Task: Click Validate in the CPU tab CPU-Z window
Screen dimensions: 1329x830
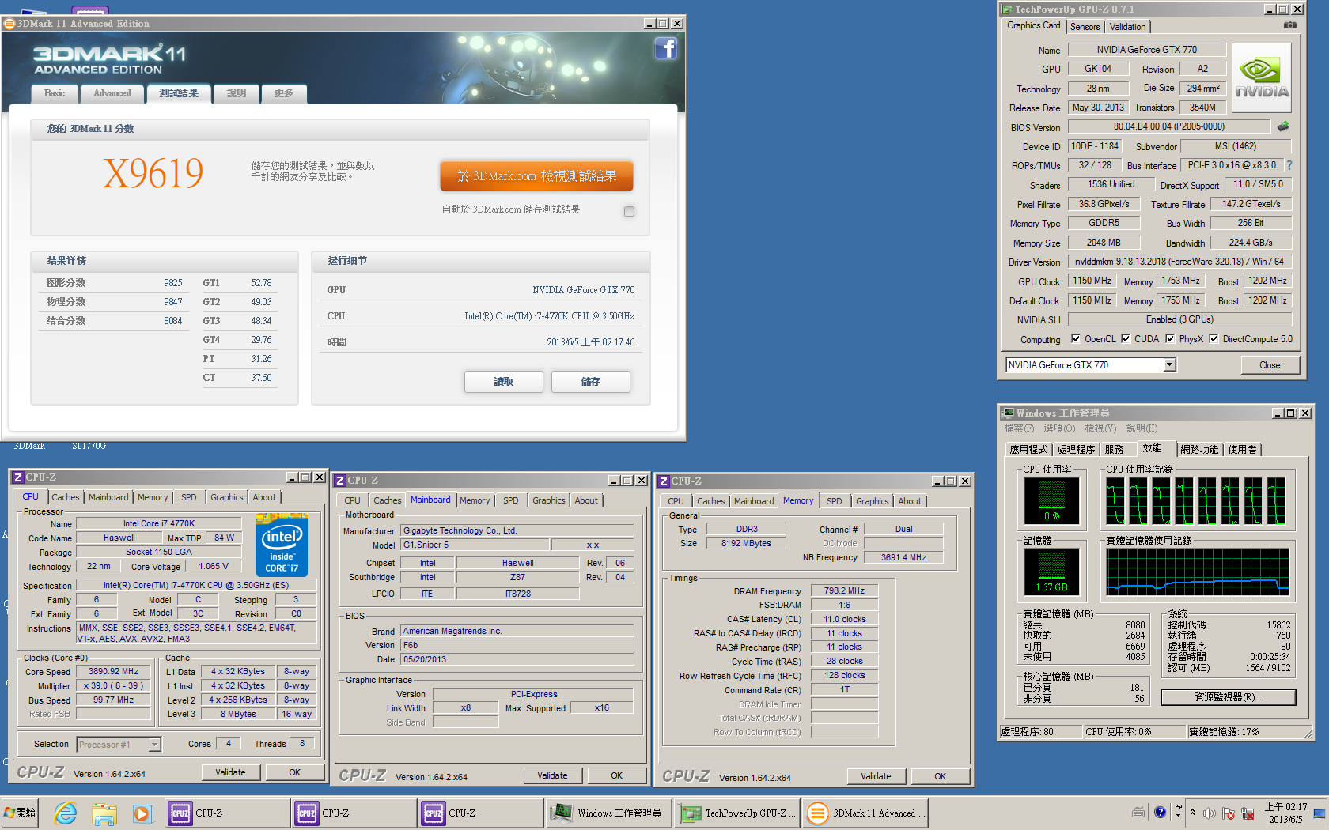Action: point(230,772)
